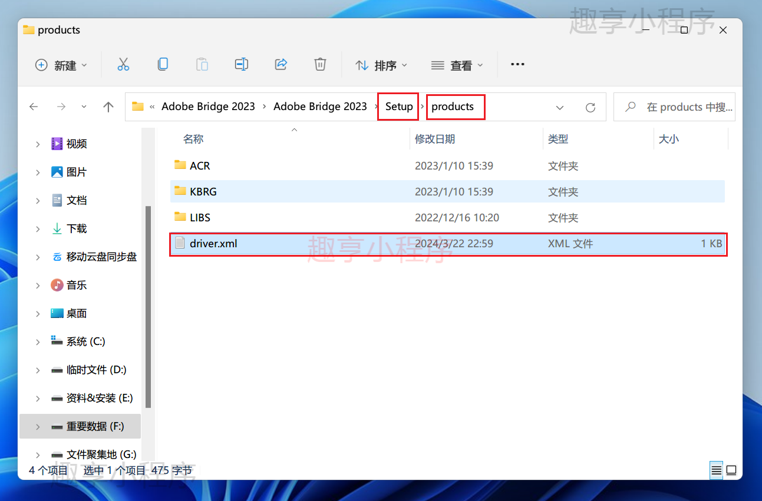
Task: Select the 移动云盘同步盘 cloud icon
Action: 57,257
